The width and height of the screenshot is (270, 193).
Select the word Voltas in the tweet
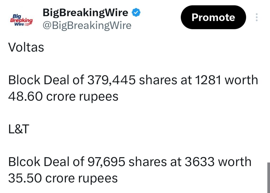26,47
